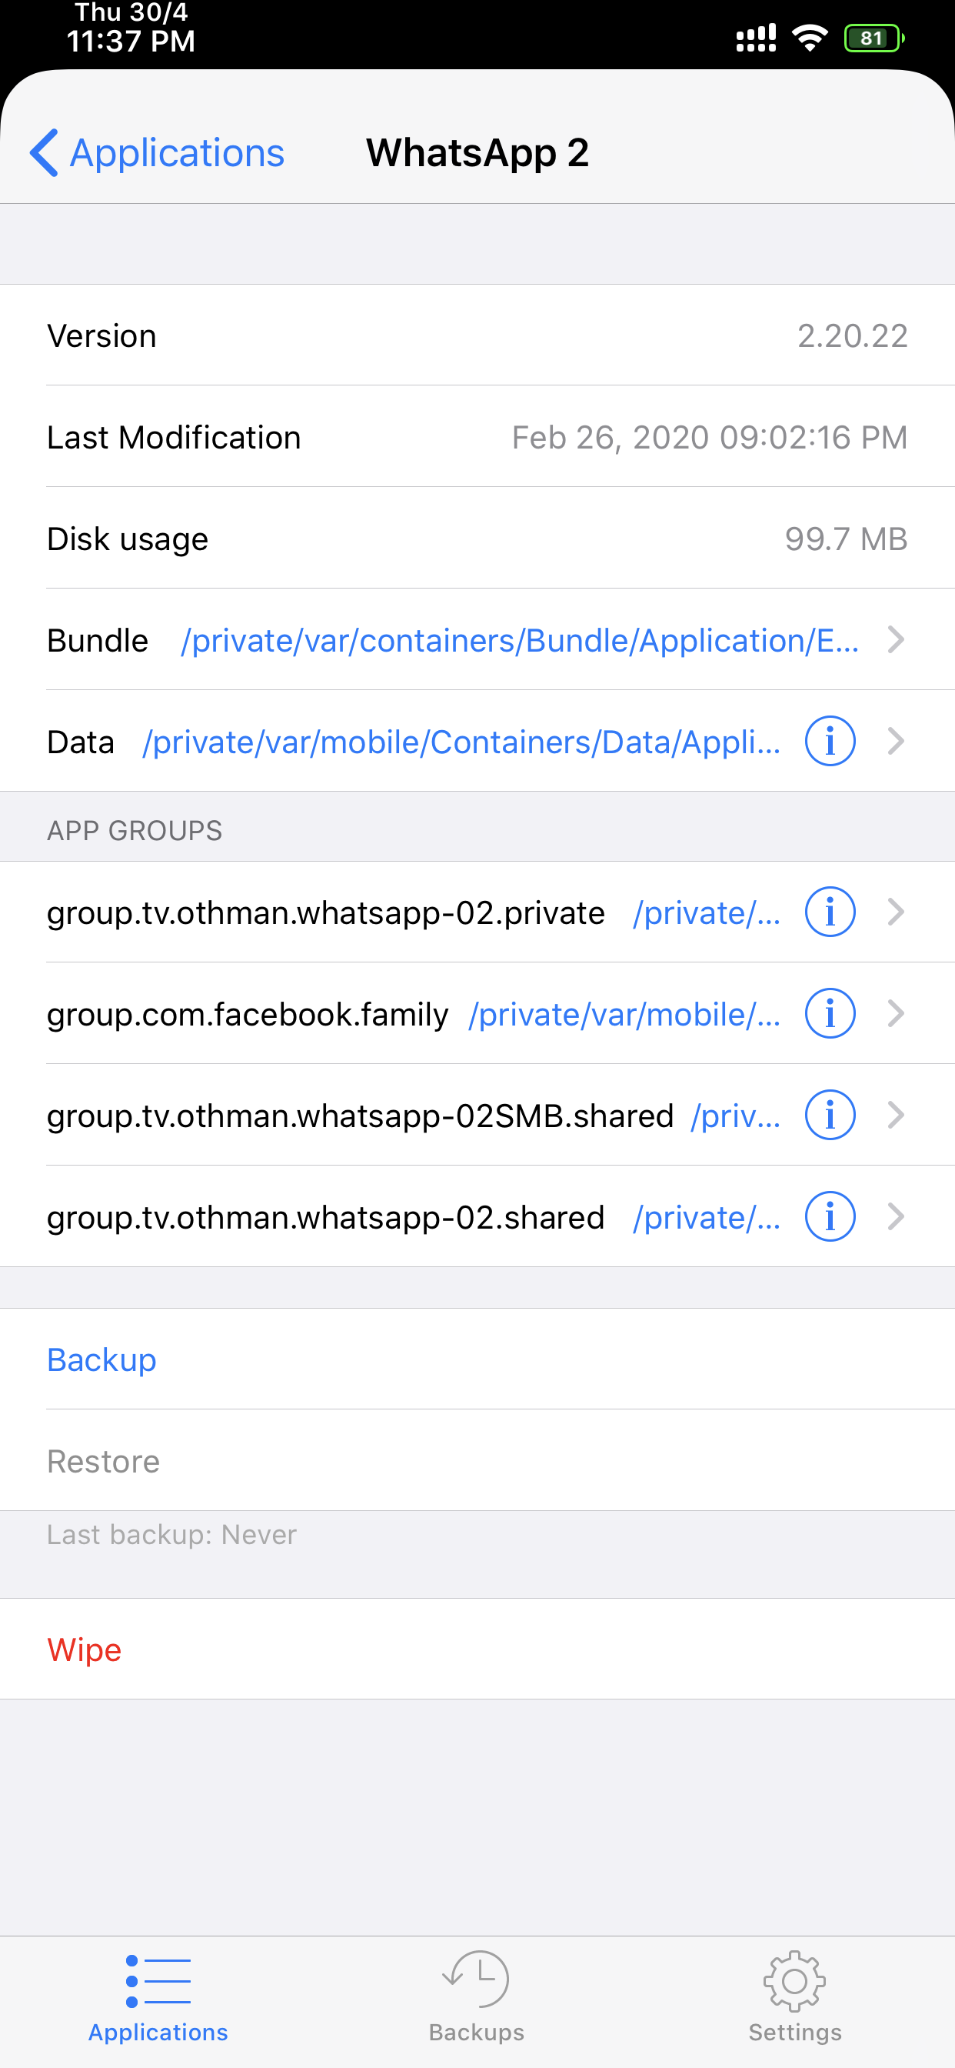The width and height of the screenshot is (955, 2068).
Task: Open the Bundle path link
Action: [x=520, y=641]
